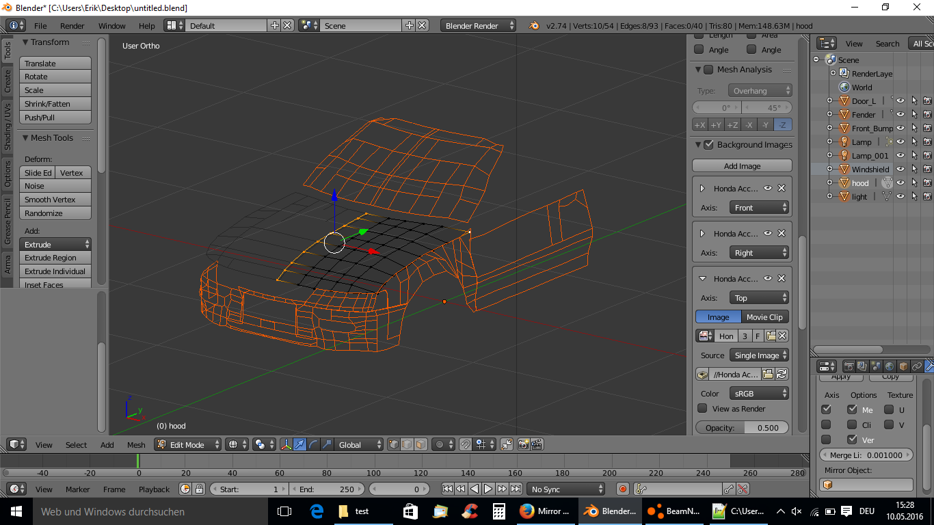Screen dimensions: 934x525
Task: Switch to the Create tab in tool shelf
Action: 8,81
